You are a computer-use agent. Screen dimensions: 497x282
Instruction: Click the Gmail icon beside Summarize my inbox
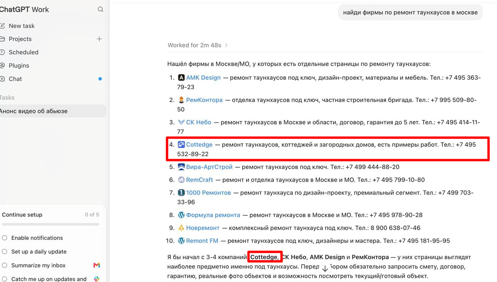96,265
